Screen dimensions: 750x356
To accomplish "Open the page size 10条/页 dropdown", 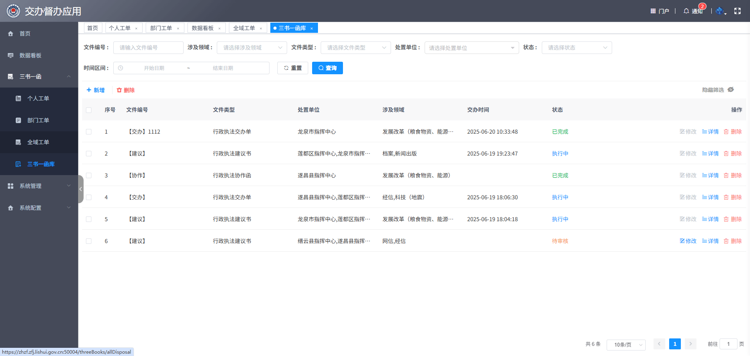I will coord(626,345).
